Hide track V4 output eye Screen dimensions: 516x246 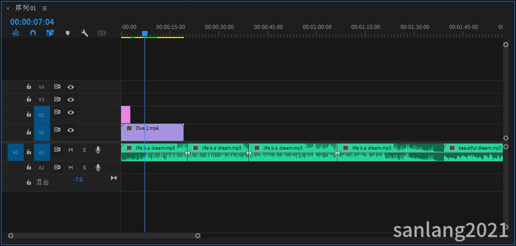point(71,87)
